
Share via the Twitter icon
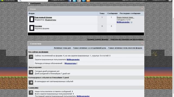[74, 1]
